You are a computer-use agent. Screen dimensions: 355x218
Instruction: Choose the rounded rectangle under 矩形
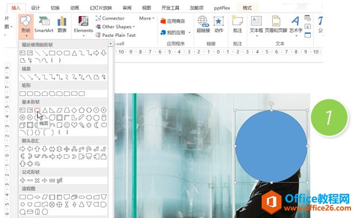pos(30,94)
